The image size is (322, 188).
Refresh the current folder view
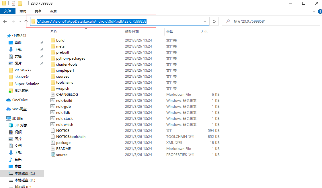click(x=214, y=21)
